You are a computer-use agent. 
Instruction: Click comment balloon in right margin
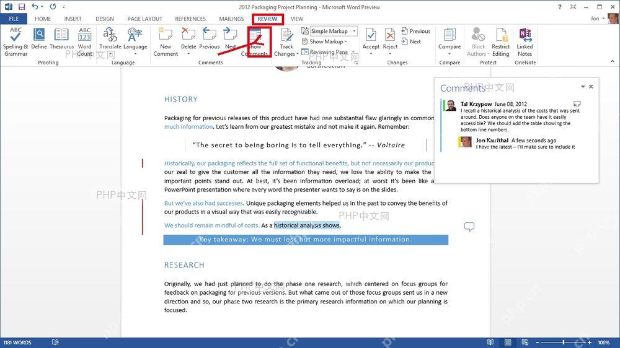[469, 227]
